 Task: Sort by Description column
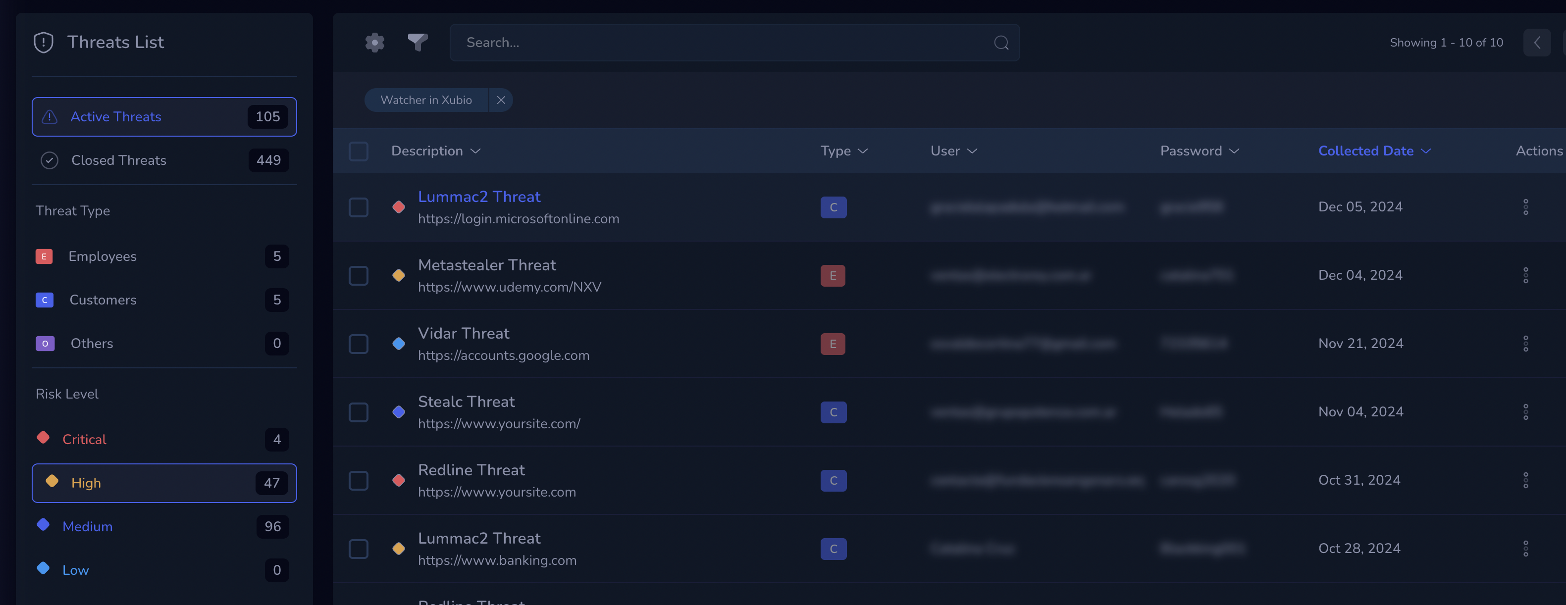[436, 151]
